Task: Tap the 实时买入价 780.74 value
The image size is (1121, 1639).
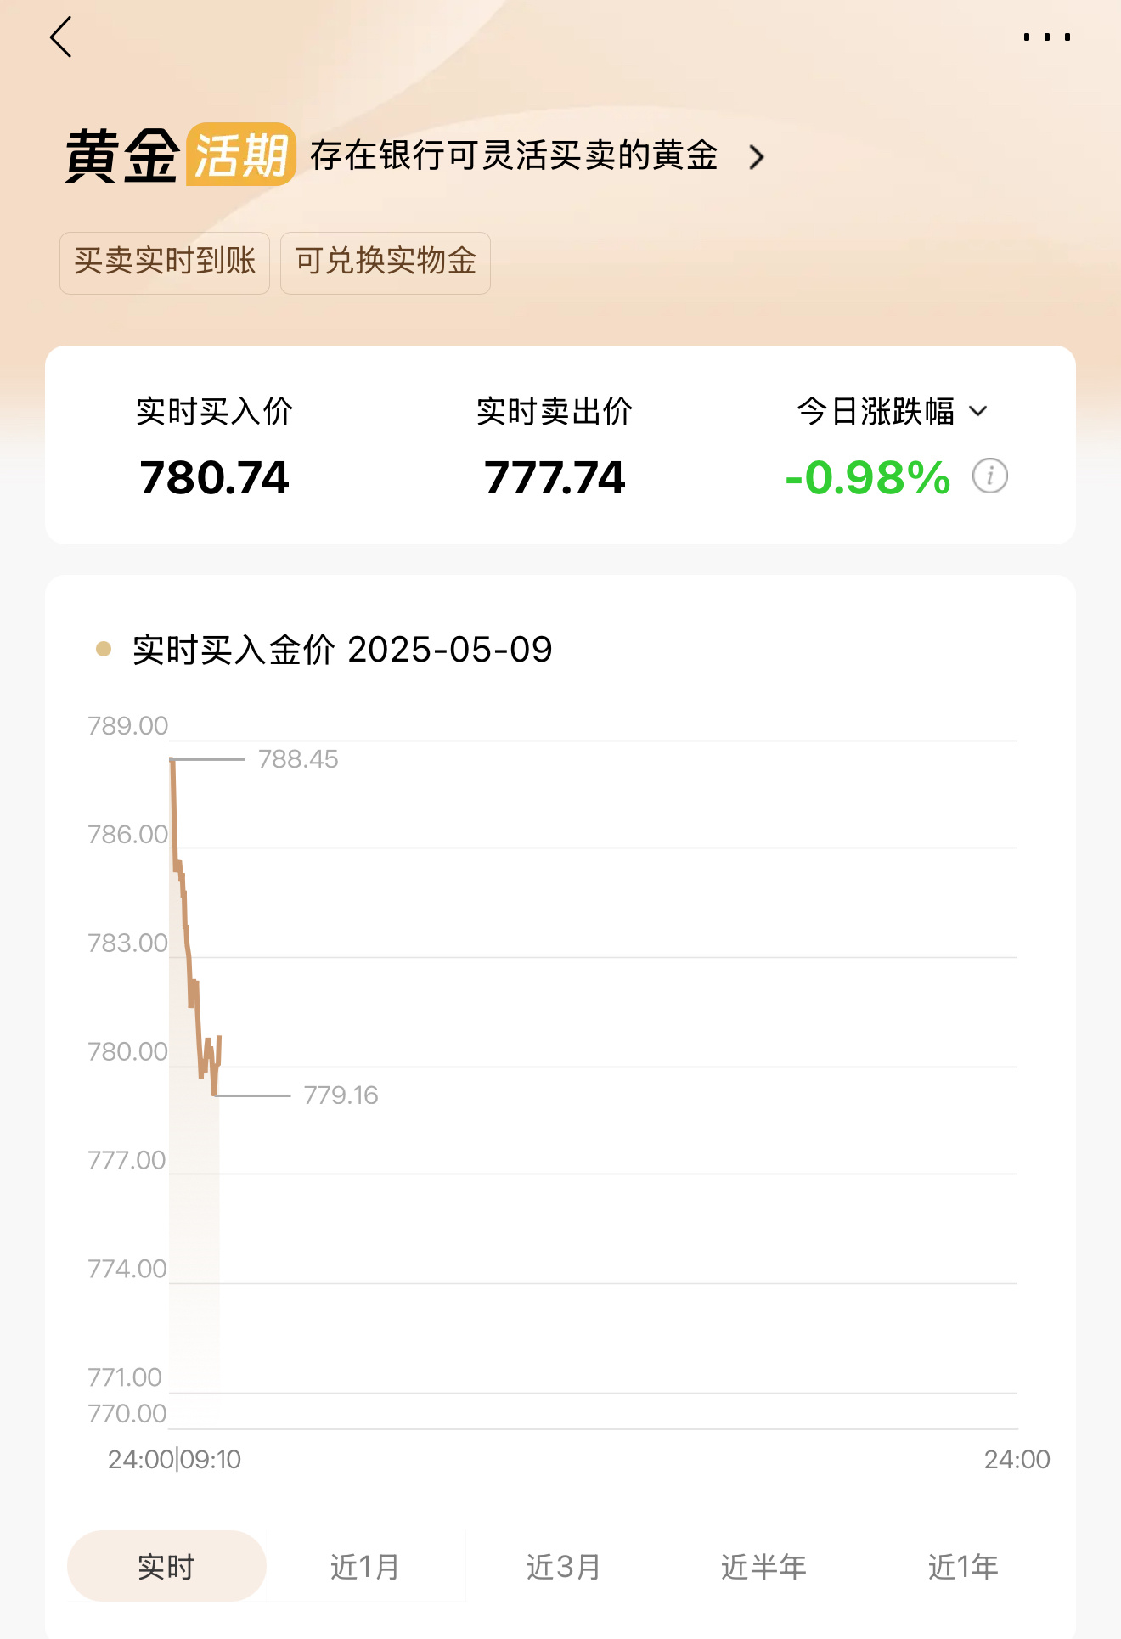Action: [x=215, y=477]
